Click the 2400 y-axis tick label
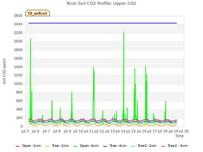 (18, 24)
